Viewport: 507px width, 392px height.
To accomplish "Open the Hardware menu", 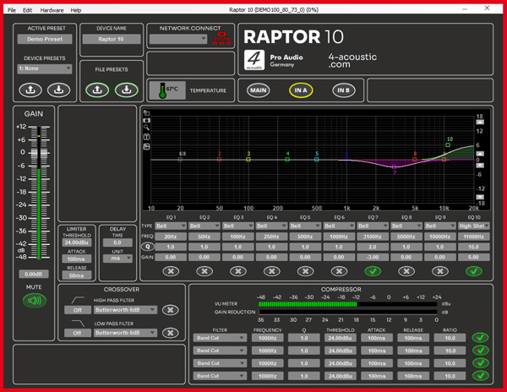I will tap(52, 10).
